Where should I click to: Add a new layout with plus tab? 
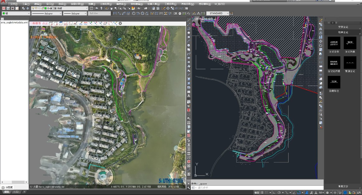(x=25, y=192)
